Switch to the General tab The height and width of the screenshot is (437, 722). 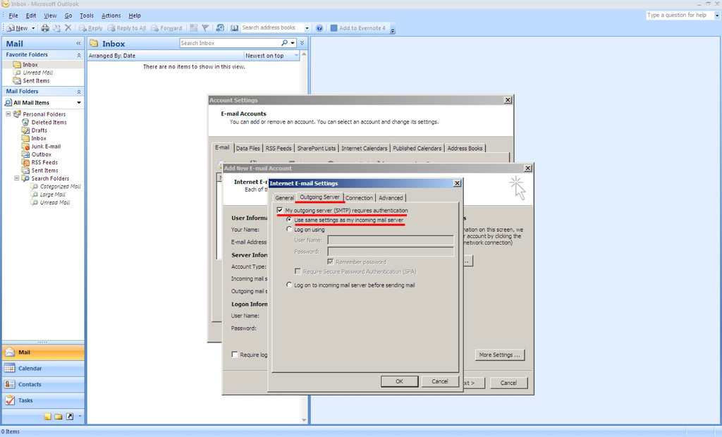[x=284, y=198]
